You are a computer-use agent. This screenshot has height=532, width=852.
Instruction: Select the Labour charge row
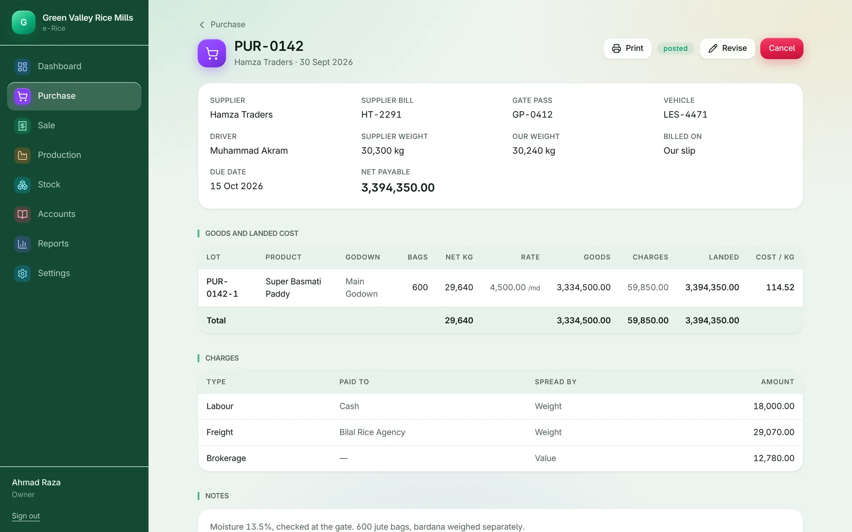click(x=500, y=407)
